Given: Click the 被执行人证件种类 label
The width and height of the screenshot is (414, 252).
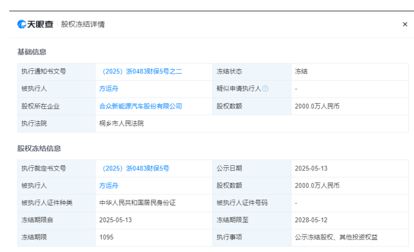Looking at the screenshot, I should tap(47, 203).
